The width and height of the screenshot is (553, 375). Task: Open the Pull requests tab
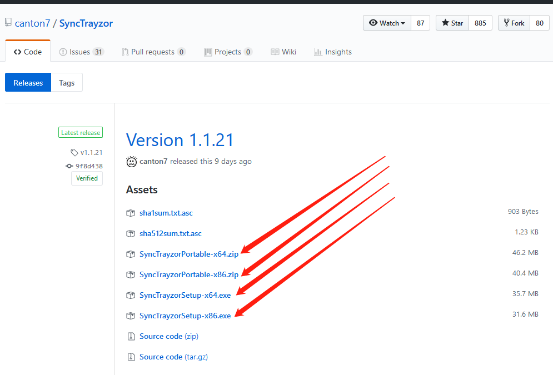[154, 52]
